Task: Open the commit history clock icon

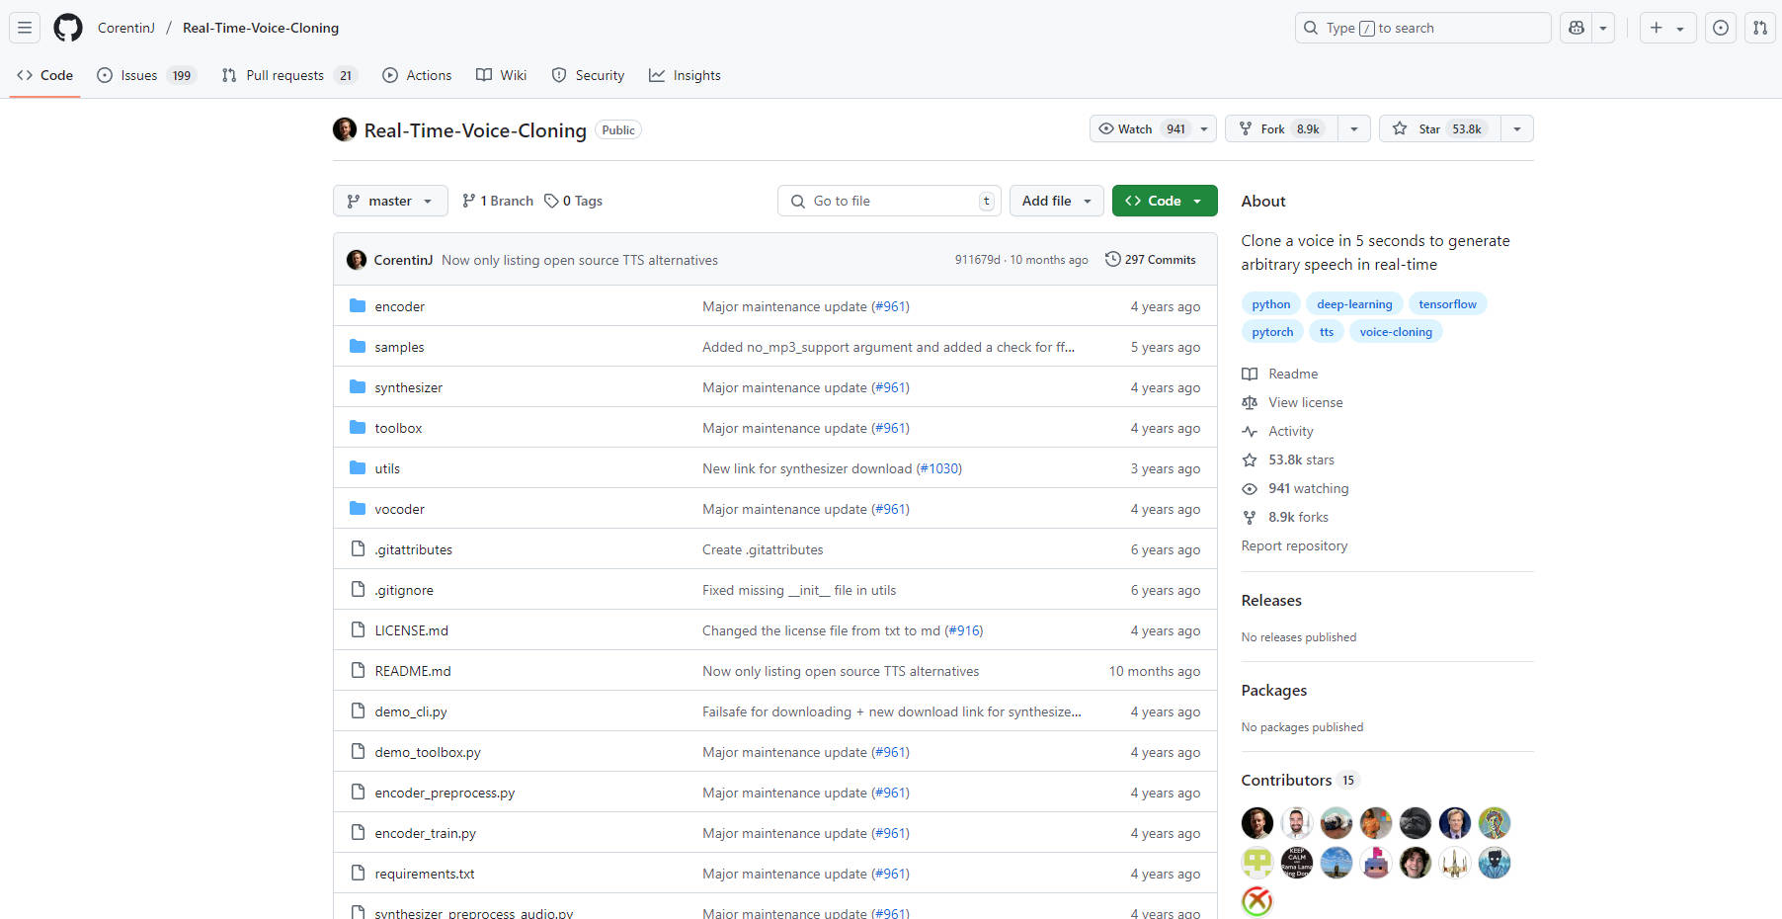Action: (1112, 259)
